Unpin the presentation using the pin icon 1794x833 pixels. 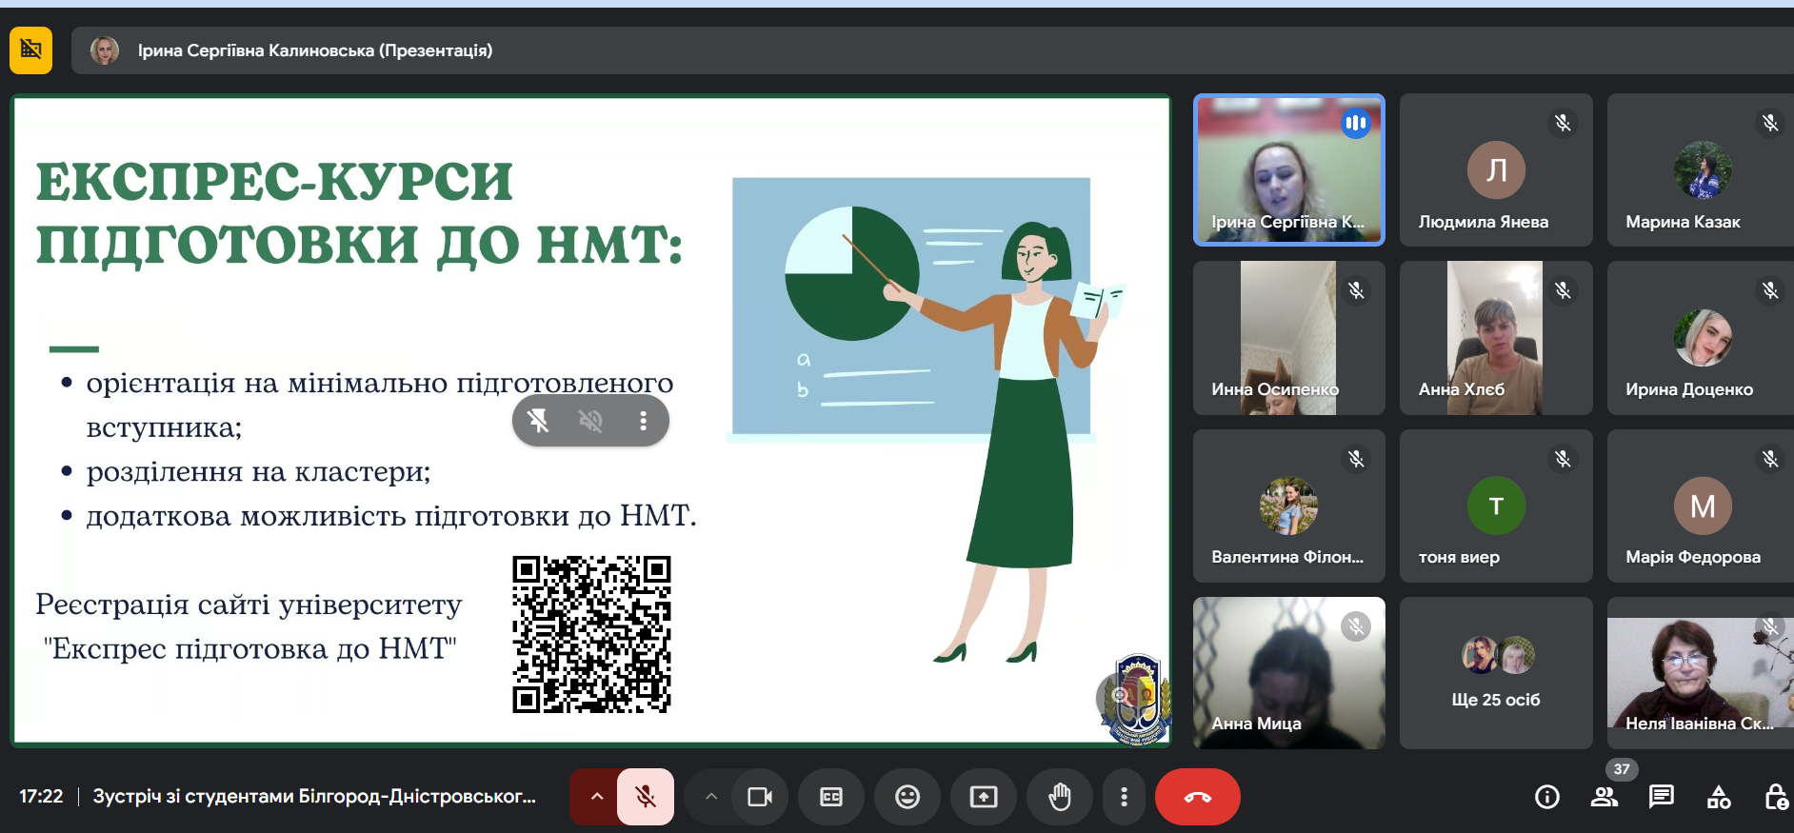[538, 421]
